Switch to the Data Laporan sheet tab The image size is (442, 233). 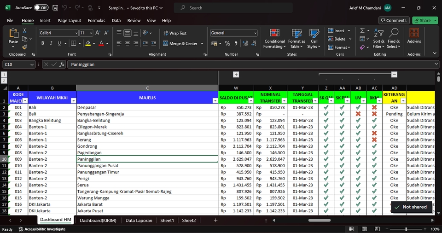point(139,221)
